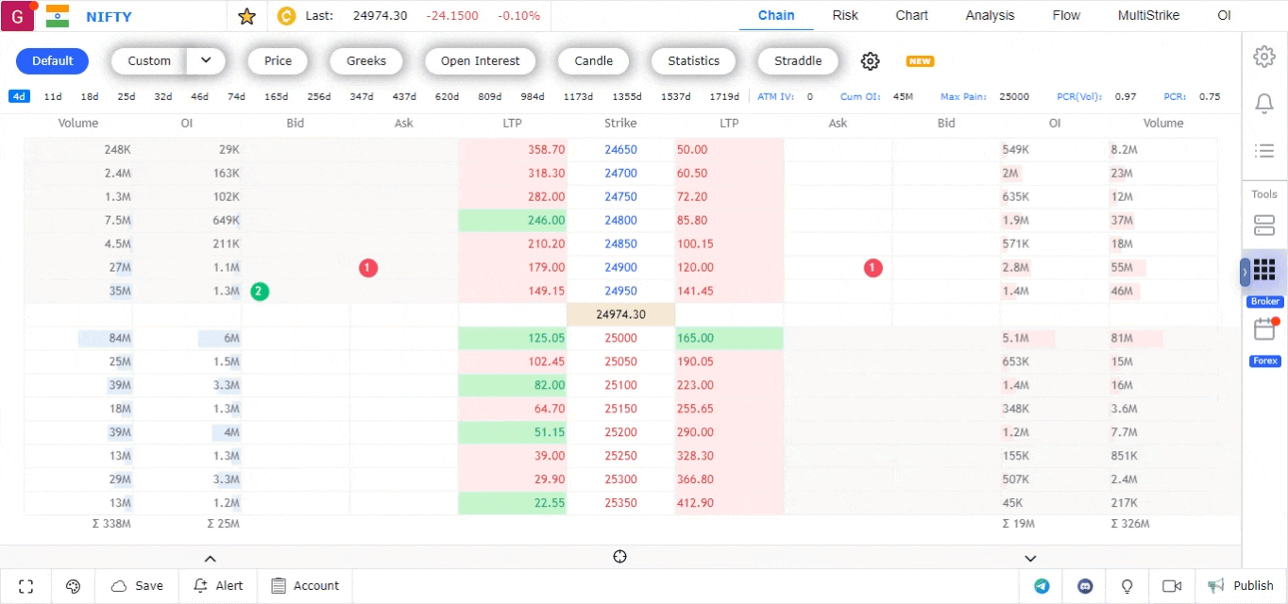
Task: Toggle the Open Interest view
Action: (480, 60)
